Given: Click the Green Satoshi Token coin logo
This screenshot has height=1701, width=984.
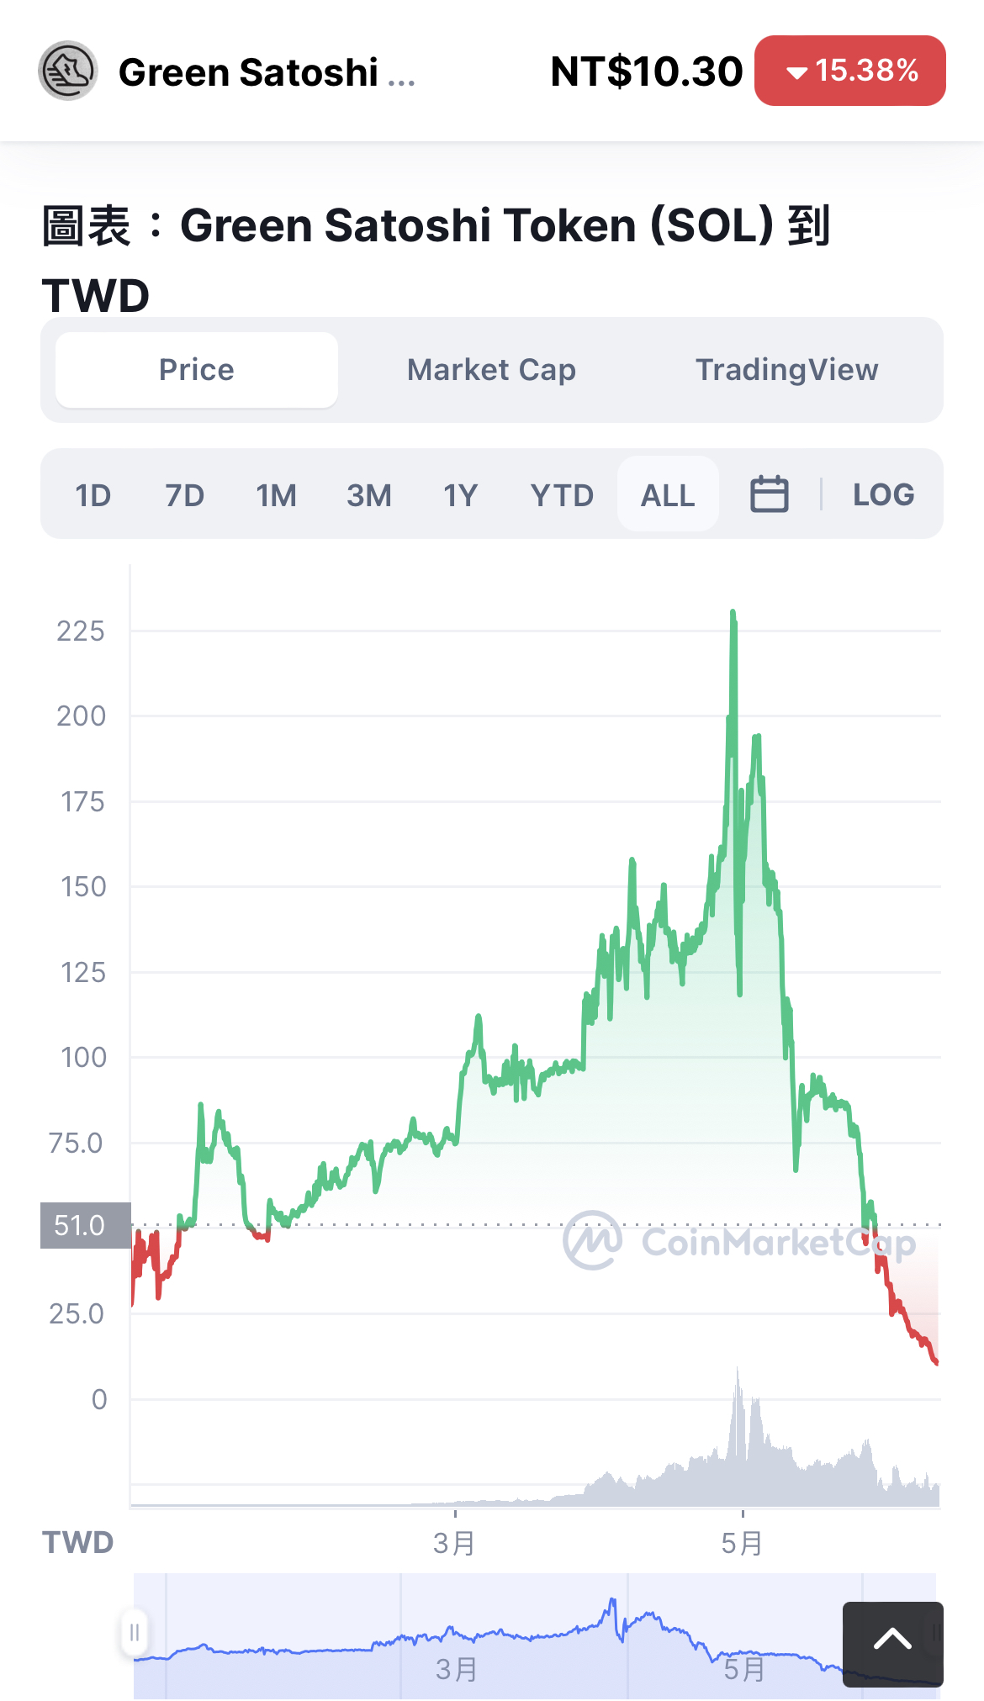Looking at the screenshot, I should point(68,71).
